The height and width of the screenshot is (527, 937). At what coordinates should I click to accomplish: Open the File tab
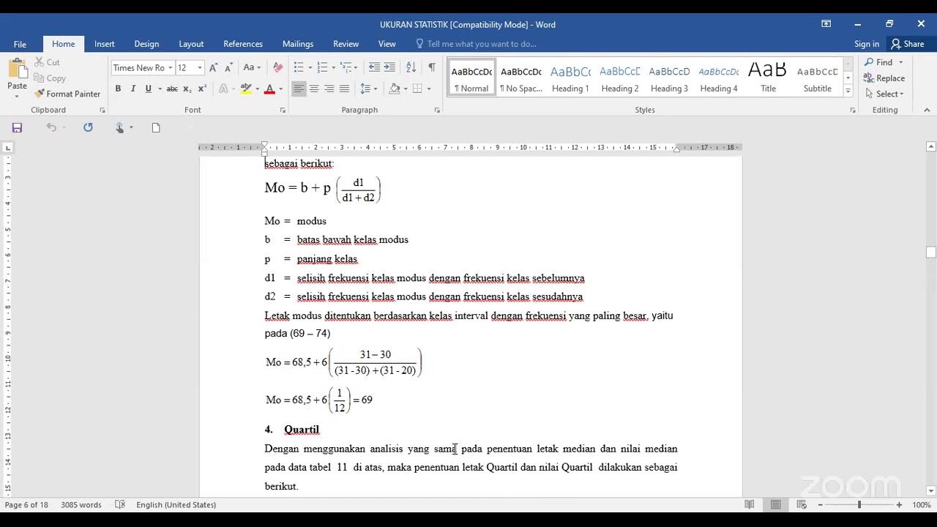pyautogui.click(x=20, y=44)
